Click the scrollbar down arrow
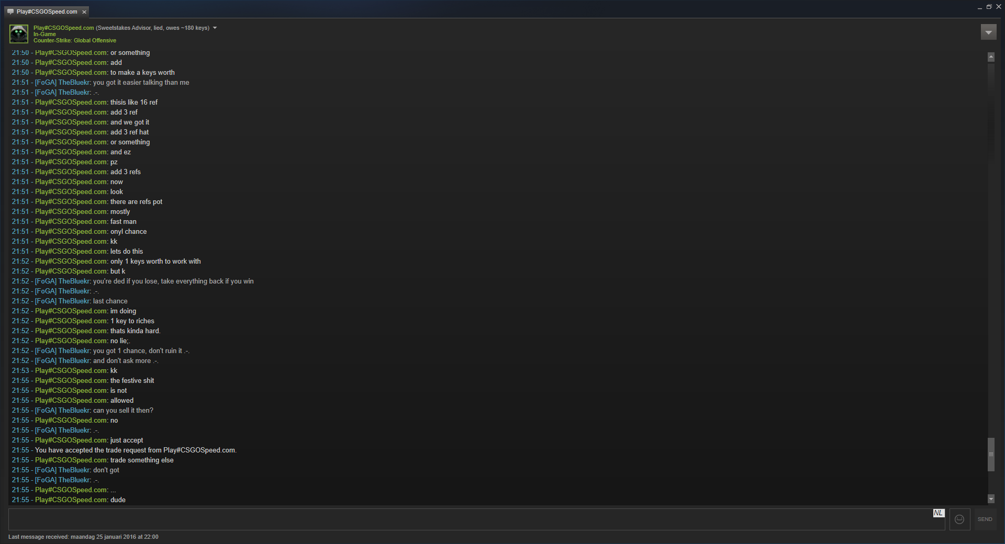This screenshot has height=544, width=1005. pos(991,499)
